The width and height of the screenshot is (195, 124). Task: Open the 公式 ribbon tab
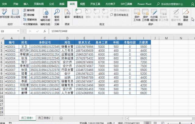[x=51, y=4]
